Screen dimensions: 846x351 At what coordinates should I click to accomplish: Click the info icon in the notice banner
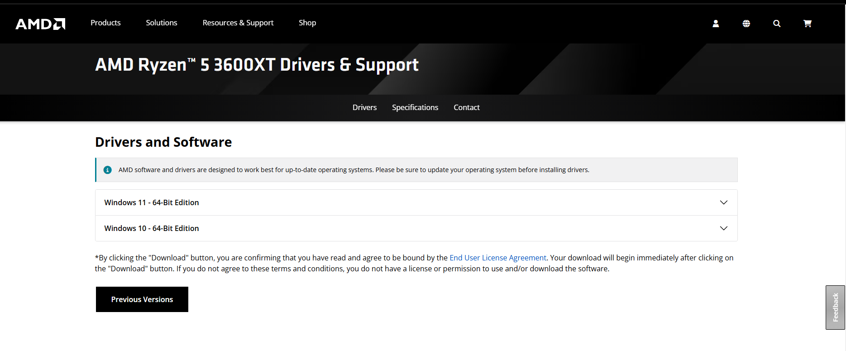108,170
